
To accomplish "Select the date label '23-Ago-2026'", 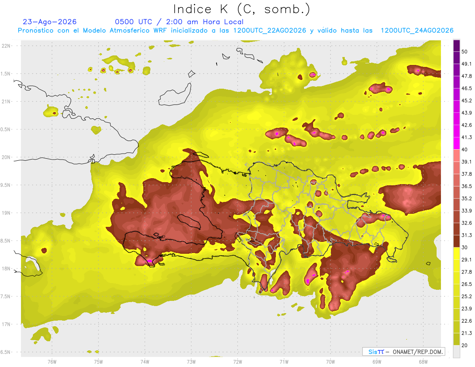I will [49, 22].
